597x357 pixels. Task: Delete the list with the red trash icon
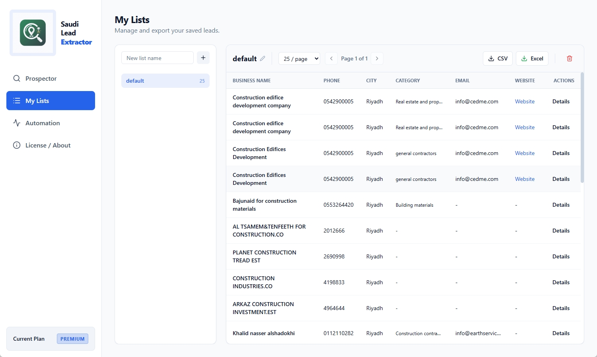(x=569, y=58)
